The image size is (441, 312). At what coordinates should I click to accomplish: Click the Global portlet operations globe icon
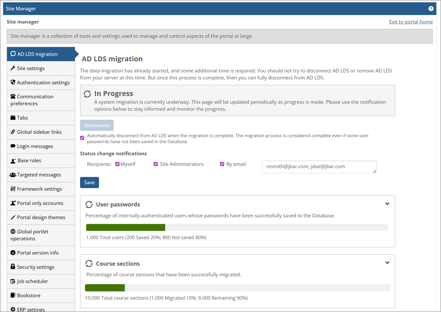click(x=13, y=231)
